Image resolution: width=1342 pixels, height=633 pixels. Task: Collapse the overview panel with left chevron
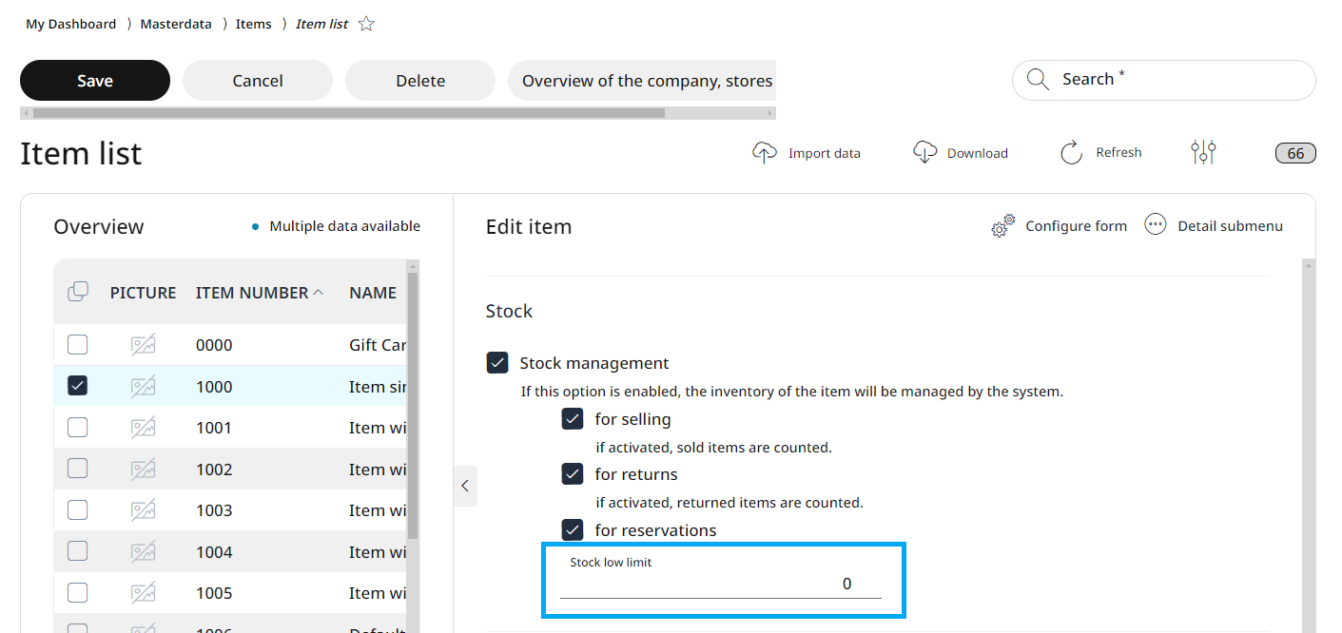point(465,486)
